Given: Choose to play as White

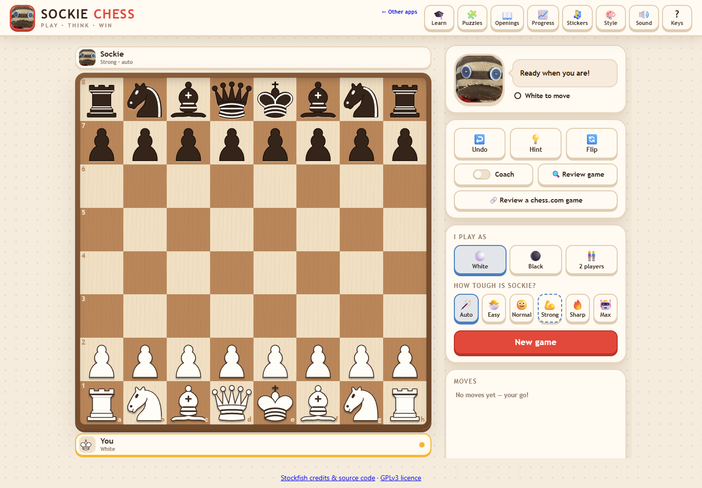Looking at the screenshot, I should point(480,260).
